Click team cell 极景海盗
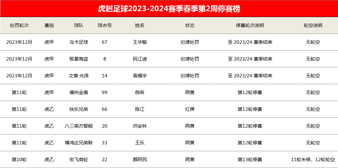Screen dimensions: 338x168 79,59
